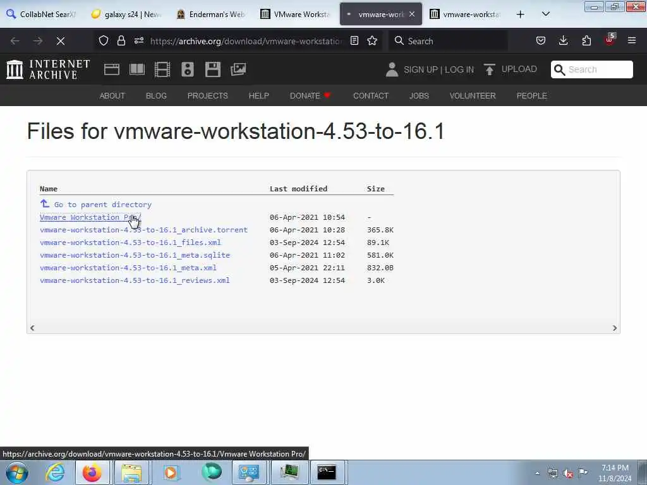
Task: Download the _archive.torrent file
Action: pyautogui.click(x=143, y=230)
